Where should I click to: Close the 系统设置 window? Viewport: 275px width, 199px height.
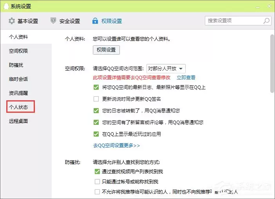(x=269, y=6)
